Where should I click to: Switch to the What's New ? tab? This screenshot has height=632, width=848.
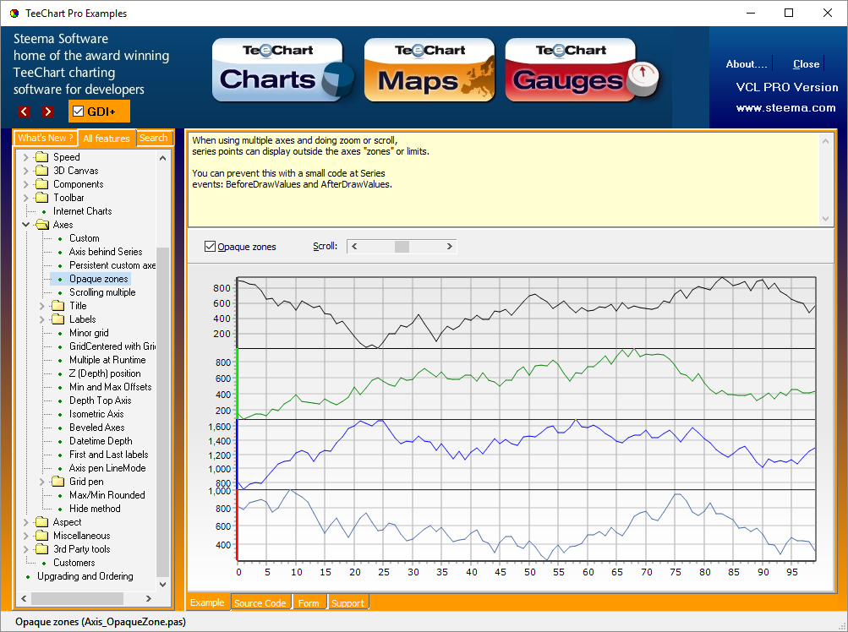[x=46, y=138]
